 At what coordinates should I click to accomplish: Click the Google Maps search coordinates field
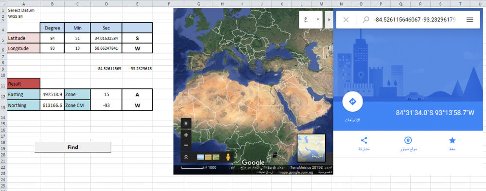pos(415,20)
